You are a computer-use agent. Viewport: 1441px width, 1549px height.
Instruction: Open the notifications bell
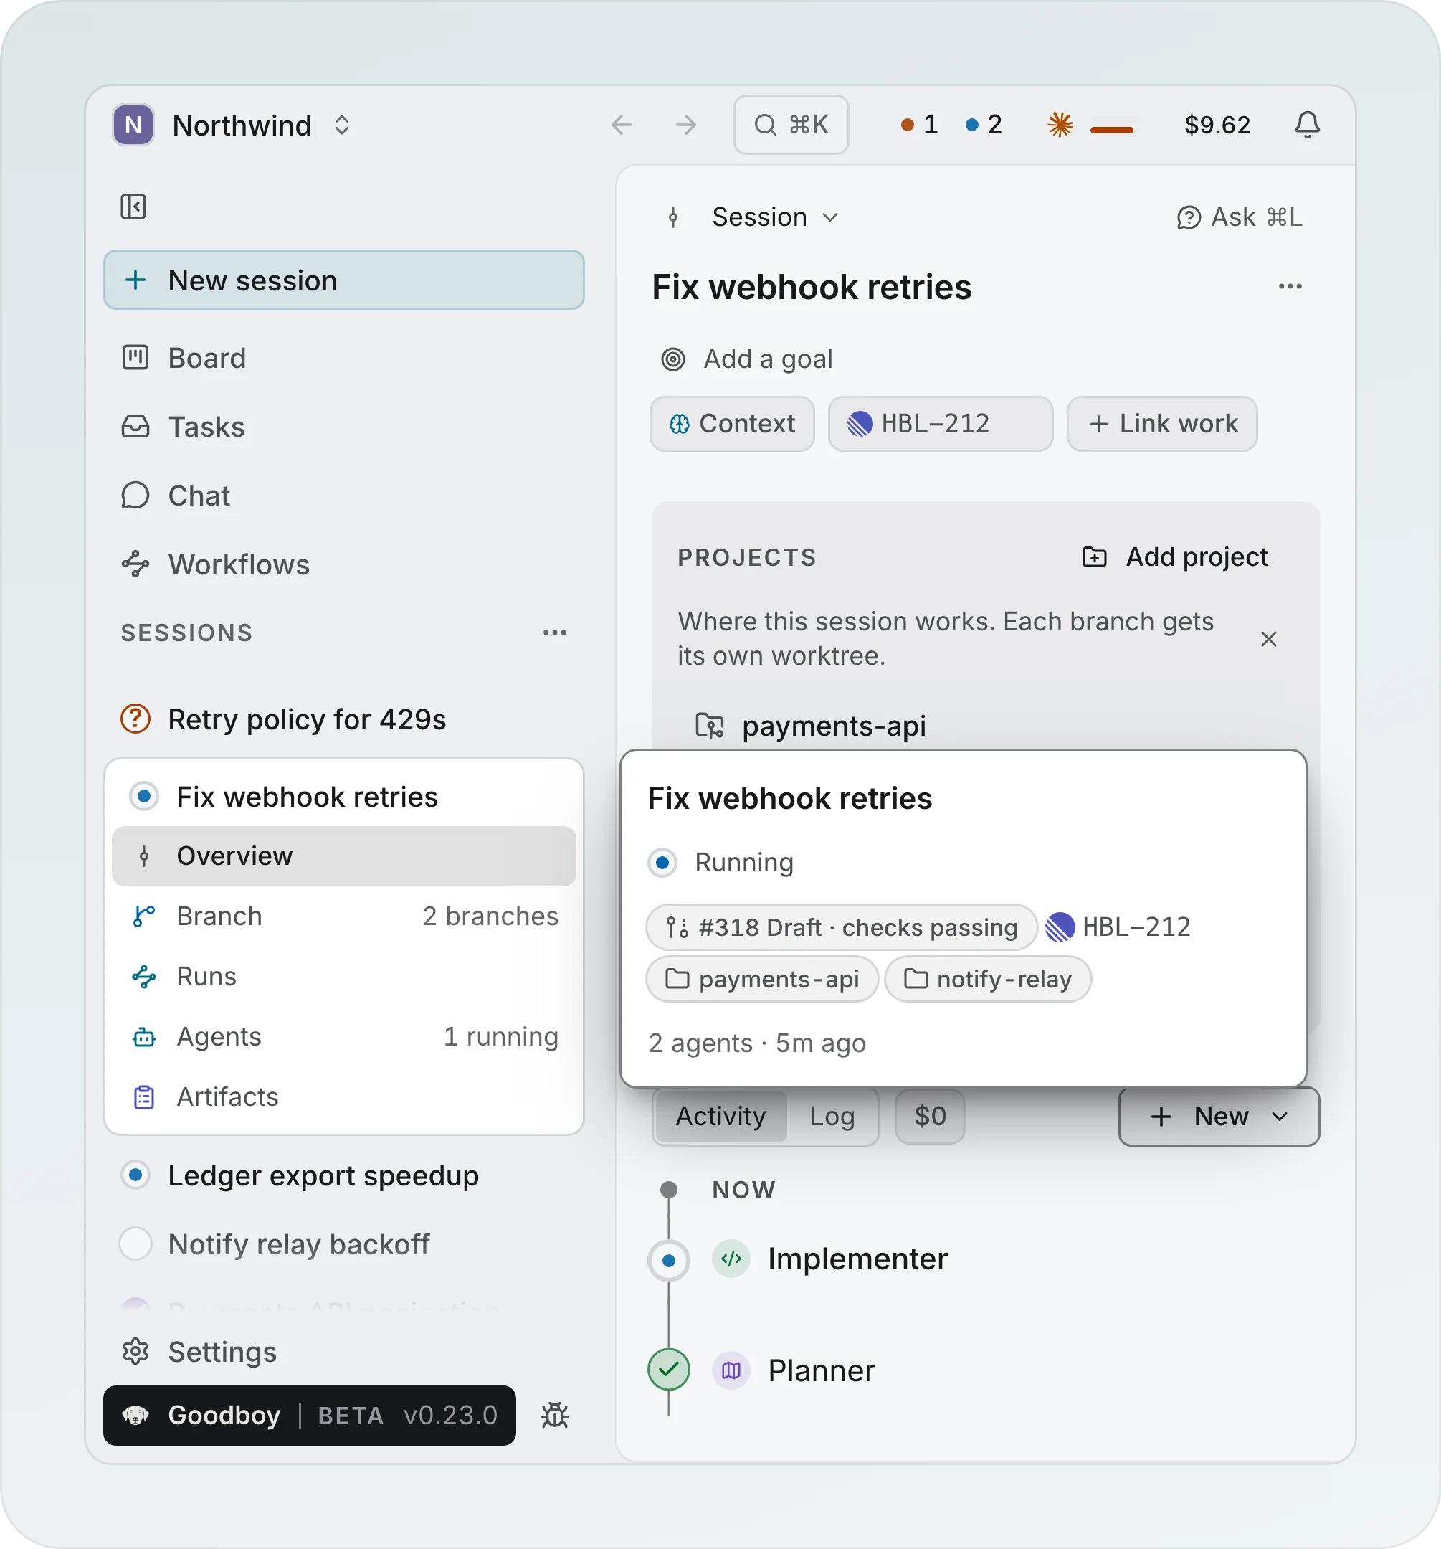click(1307, 125)
